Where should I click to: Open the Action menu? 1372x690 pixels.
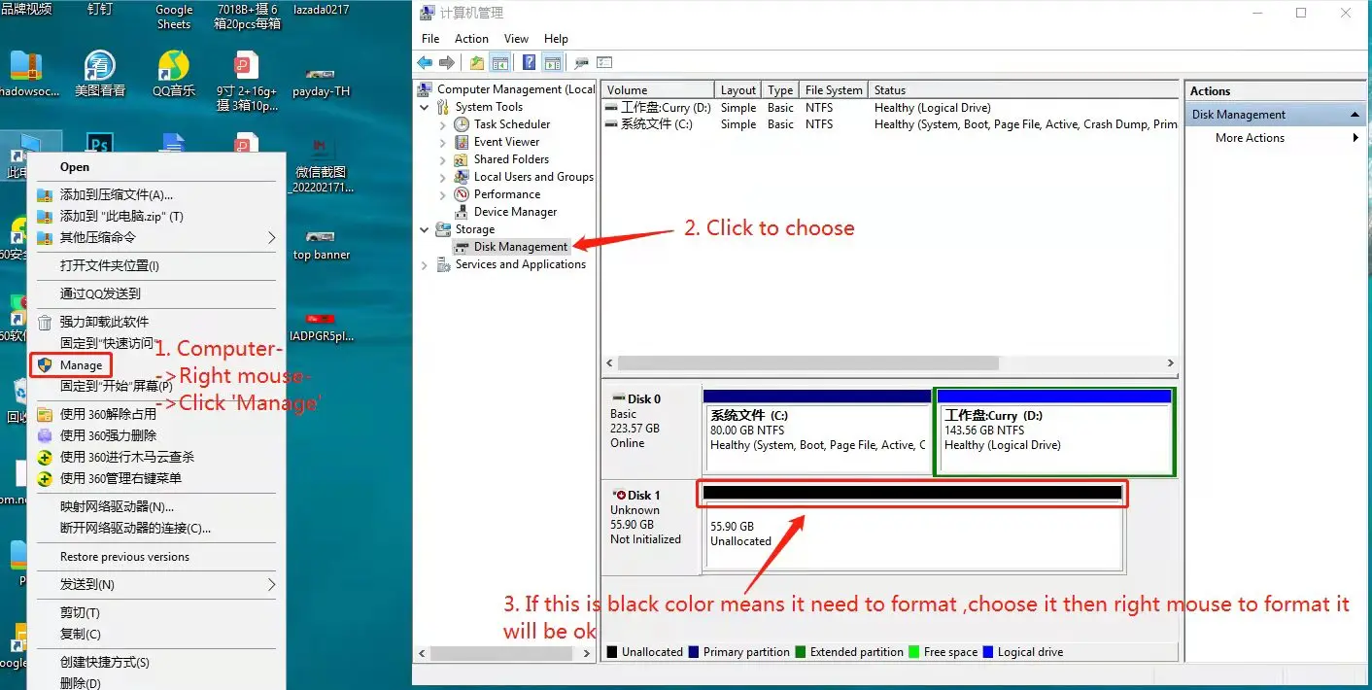pos(471,39)
